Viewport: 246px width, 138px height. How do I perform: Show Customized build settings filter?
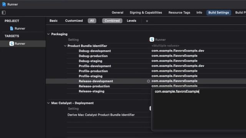point(74,21)
